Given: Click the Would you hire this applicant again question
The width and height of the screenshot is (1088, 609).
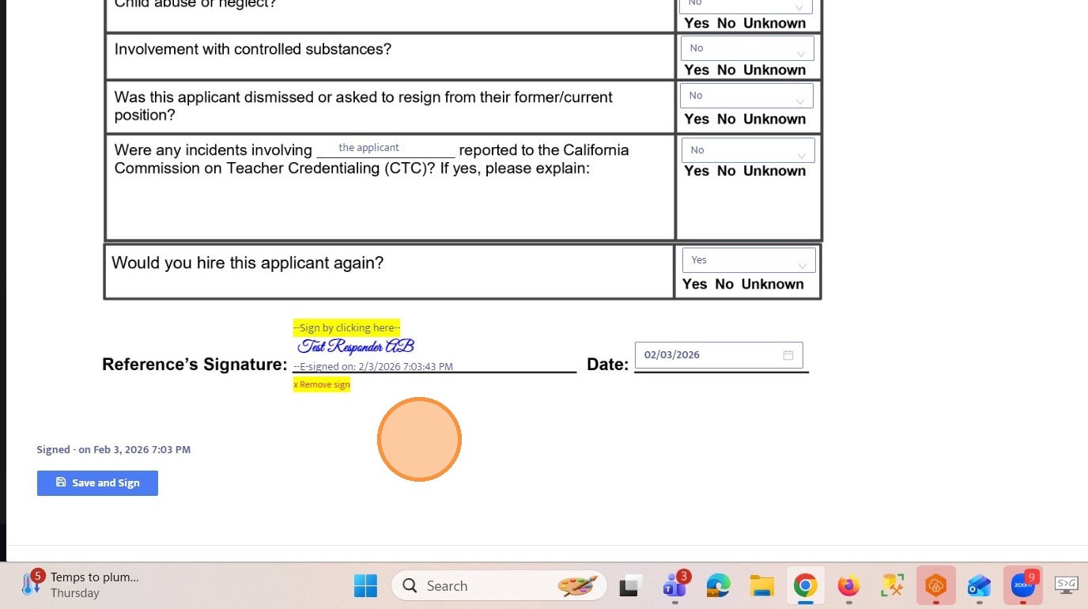Looking at the screenshot, I should (x=247, y=263).
